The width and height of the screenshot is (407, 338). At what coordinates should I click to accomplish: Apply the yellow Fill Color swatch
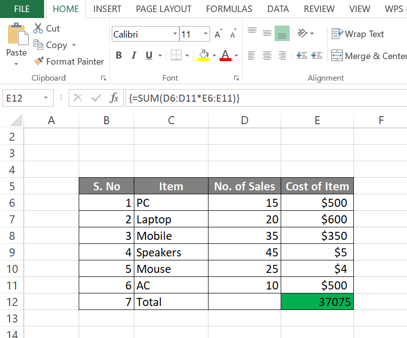203,56
